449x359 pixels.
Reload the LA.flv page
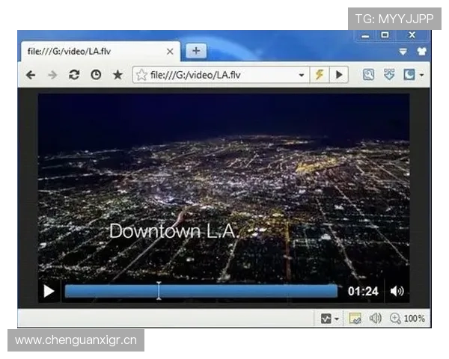coord(73,75)
